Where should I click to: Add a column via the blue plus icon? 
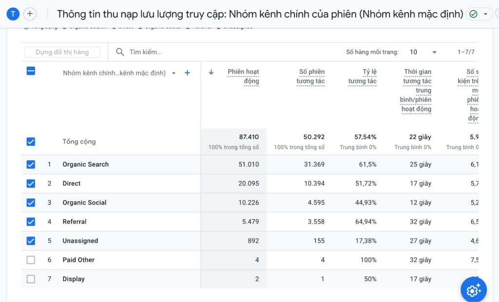click(x=187, y=72)
